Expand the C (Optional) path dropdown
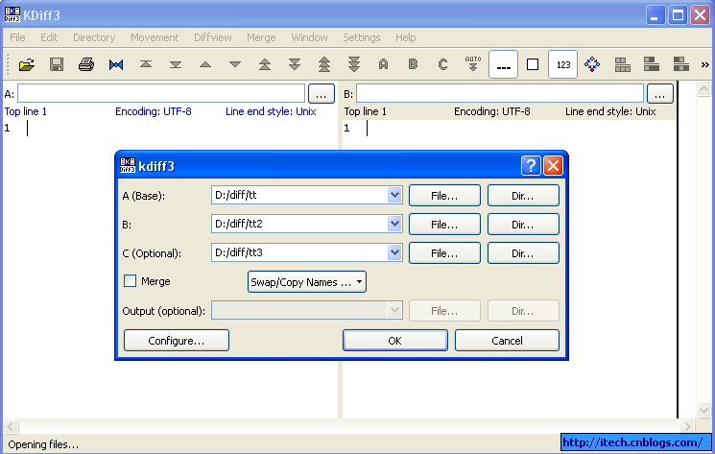The image size is (715, 454). coord(394,252)
